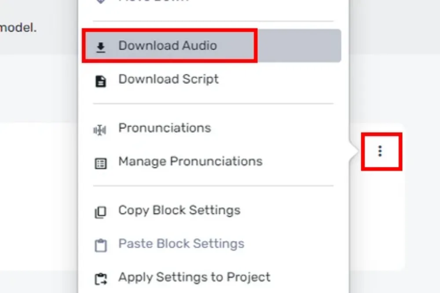This screenshot has width=440, height=293.
Task: Click the copy icon beside Copy Block Settings
Action: [x=100, y=212]
